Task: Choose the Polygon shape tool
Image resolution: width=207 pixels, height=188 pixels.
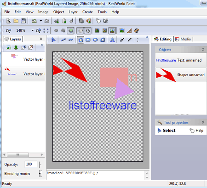Action: pyautogui.click(x=80, y=40)
